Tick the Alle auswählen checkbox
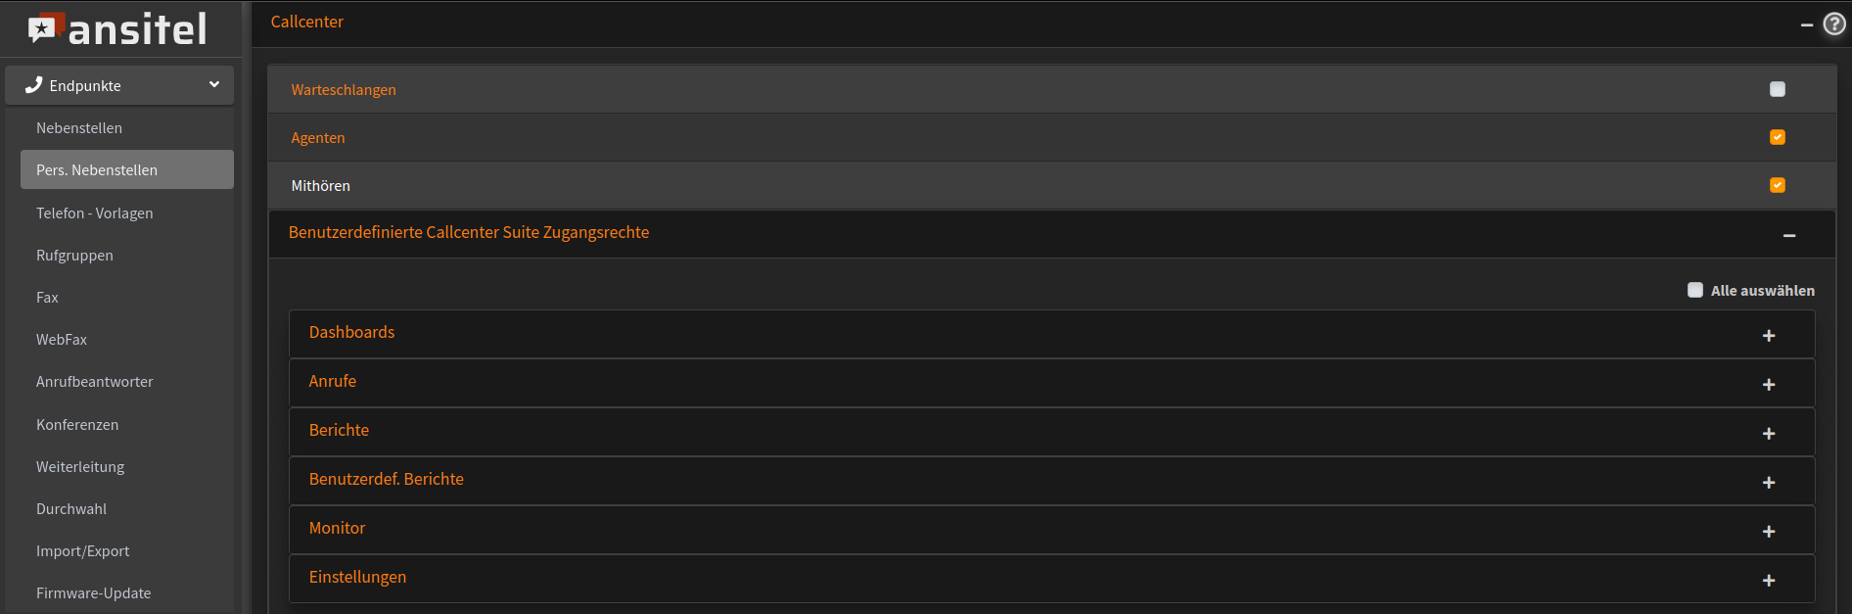This screenshot has height=614, width=1852. tap(1695, 290)
